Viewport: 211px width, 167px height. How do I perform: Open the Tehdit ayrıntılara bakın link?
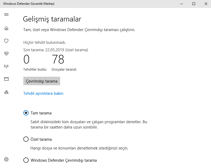click(x=43, y=93)
